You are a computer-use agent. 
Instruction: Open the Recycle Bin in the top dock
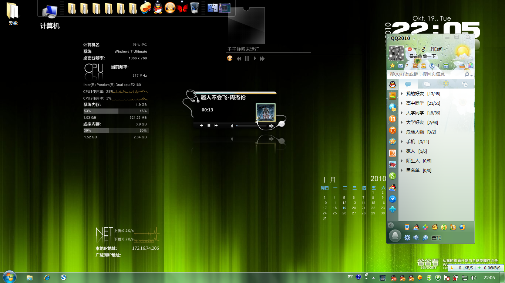195,8
